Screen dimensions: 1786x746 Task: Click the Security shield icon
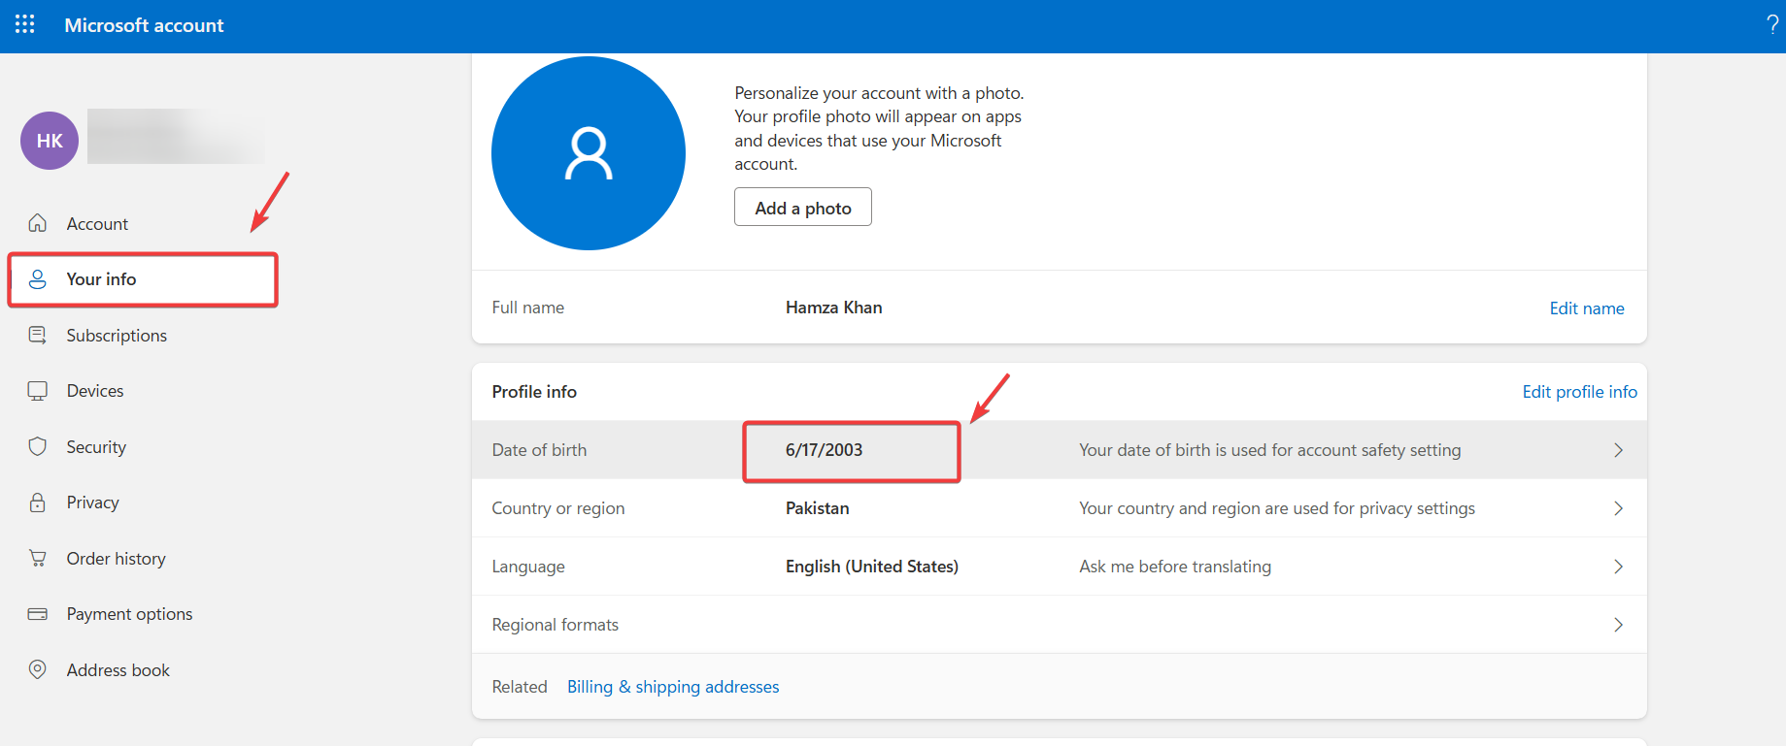point(38,446)
